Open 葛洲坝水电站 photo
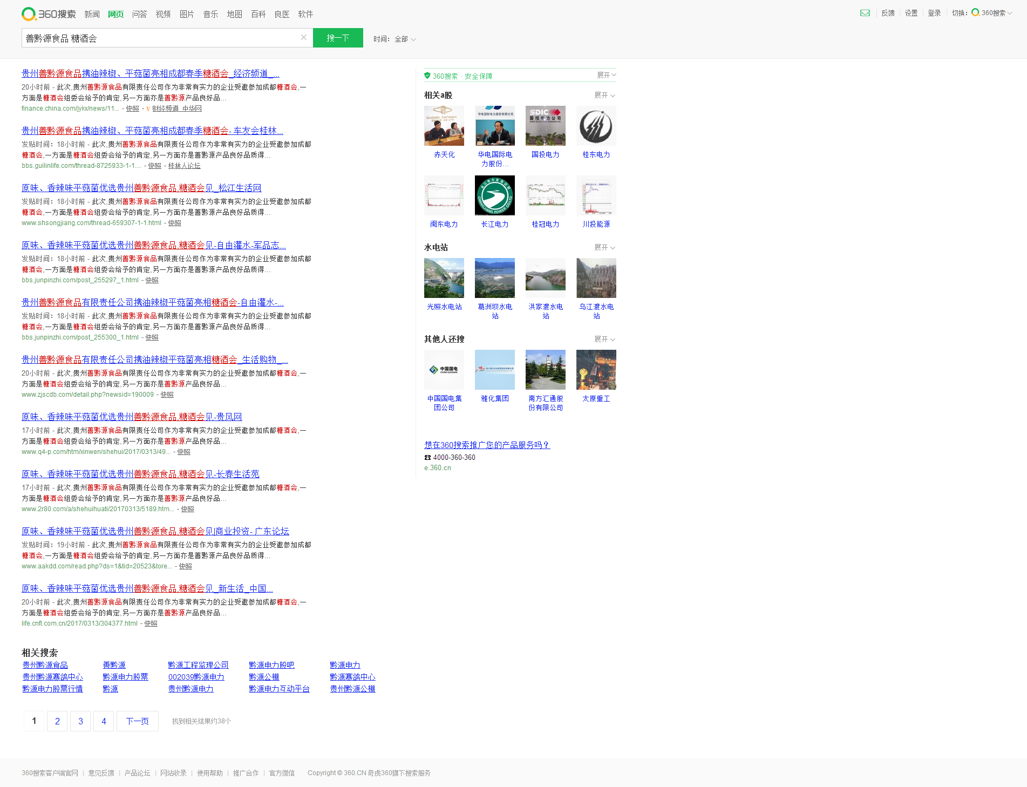The image size is (1027, 787). tap(495, 278)
